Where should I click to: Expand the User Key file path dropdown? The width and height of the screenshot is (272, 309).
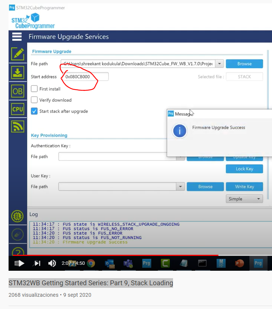[x=180, y=186]
